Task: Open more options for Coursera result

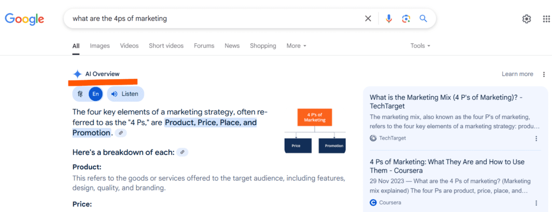Action: [536, 203]
